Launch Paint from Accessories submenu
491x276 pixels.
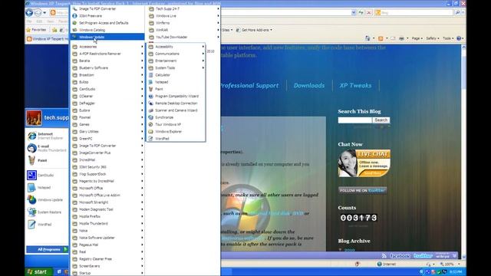176,89
